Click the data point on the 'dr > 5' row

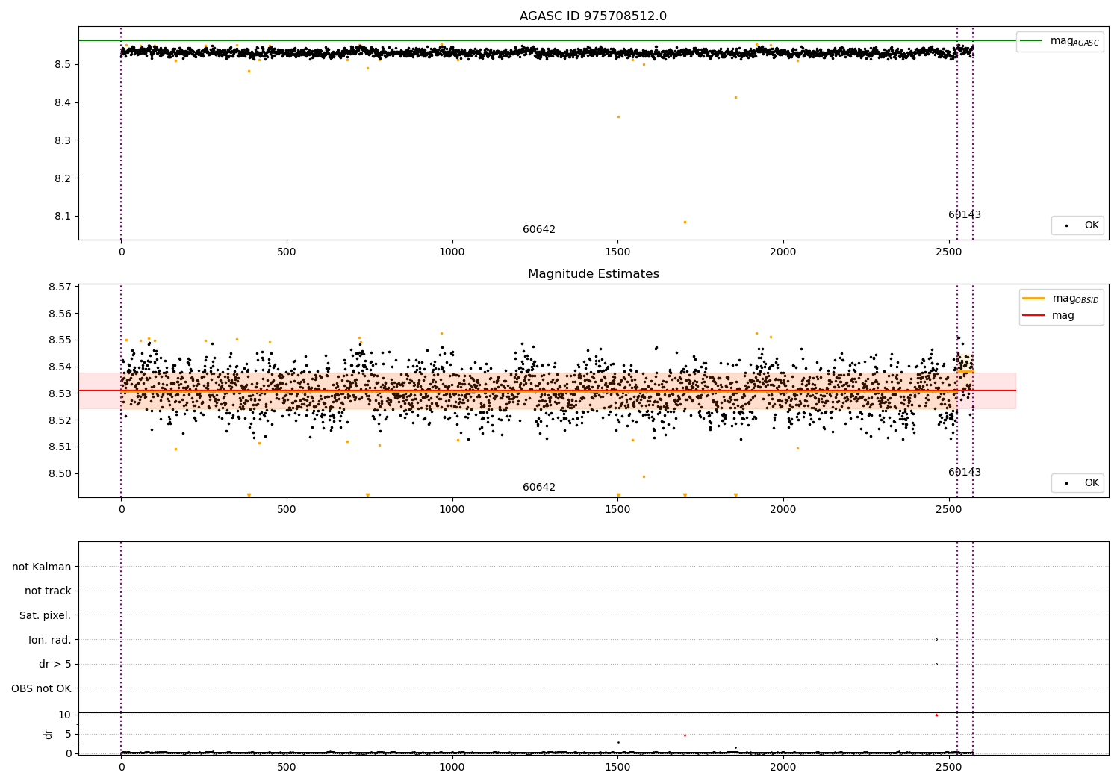(x=936, y=664)
